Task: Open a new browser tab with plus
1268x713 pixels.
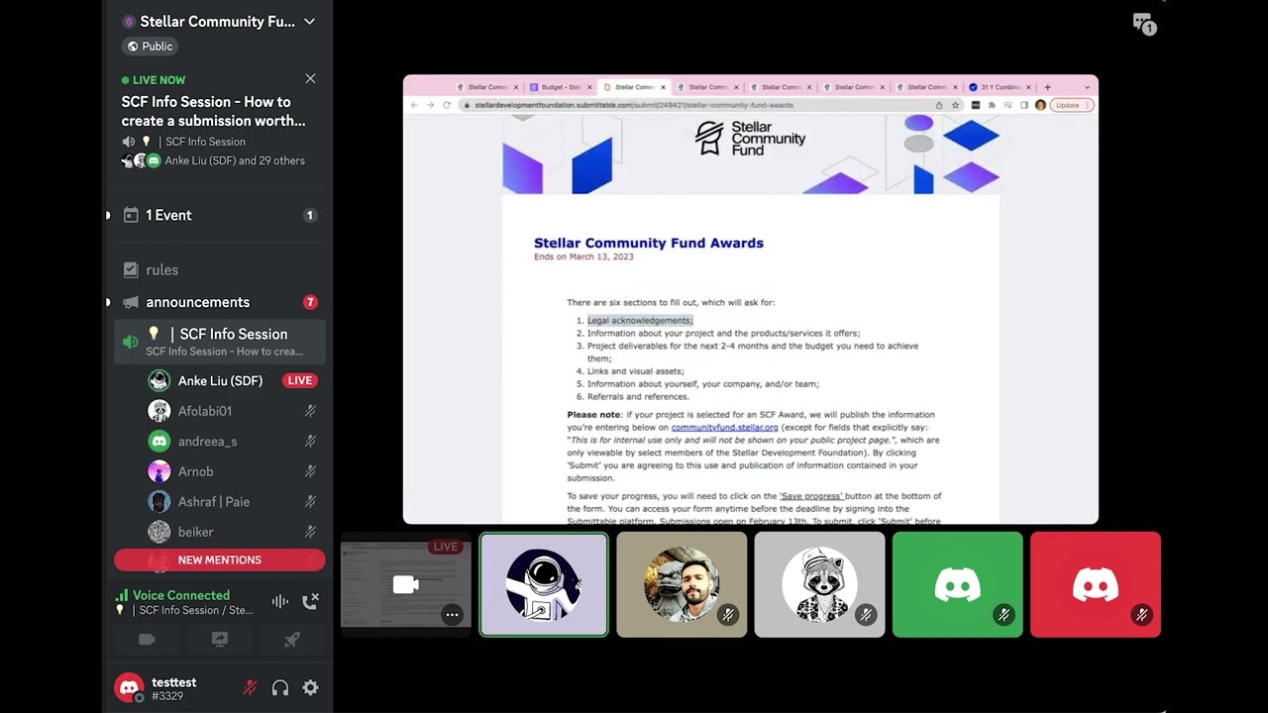Action: (1047, 87)
